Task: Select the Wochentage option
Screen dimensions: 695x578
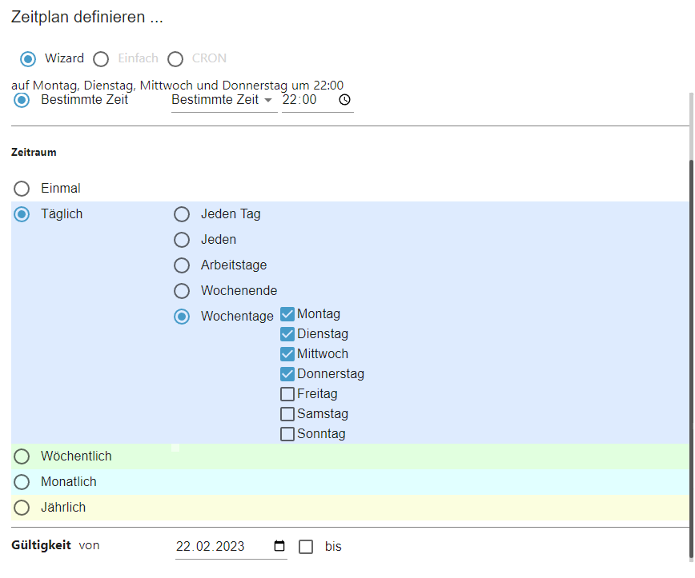Action: pos(182,317)
